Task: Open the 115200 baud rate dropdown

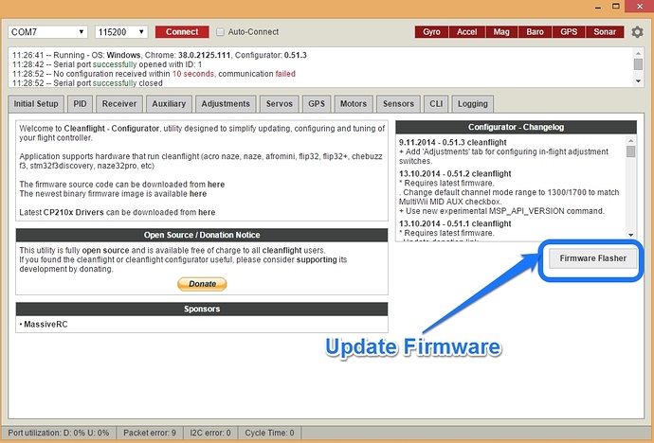Action: pos(121,32)
